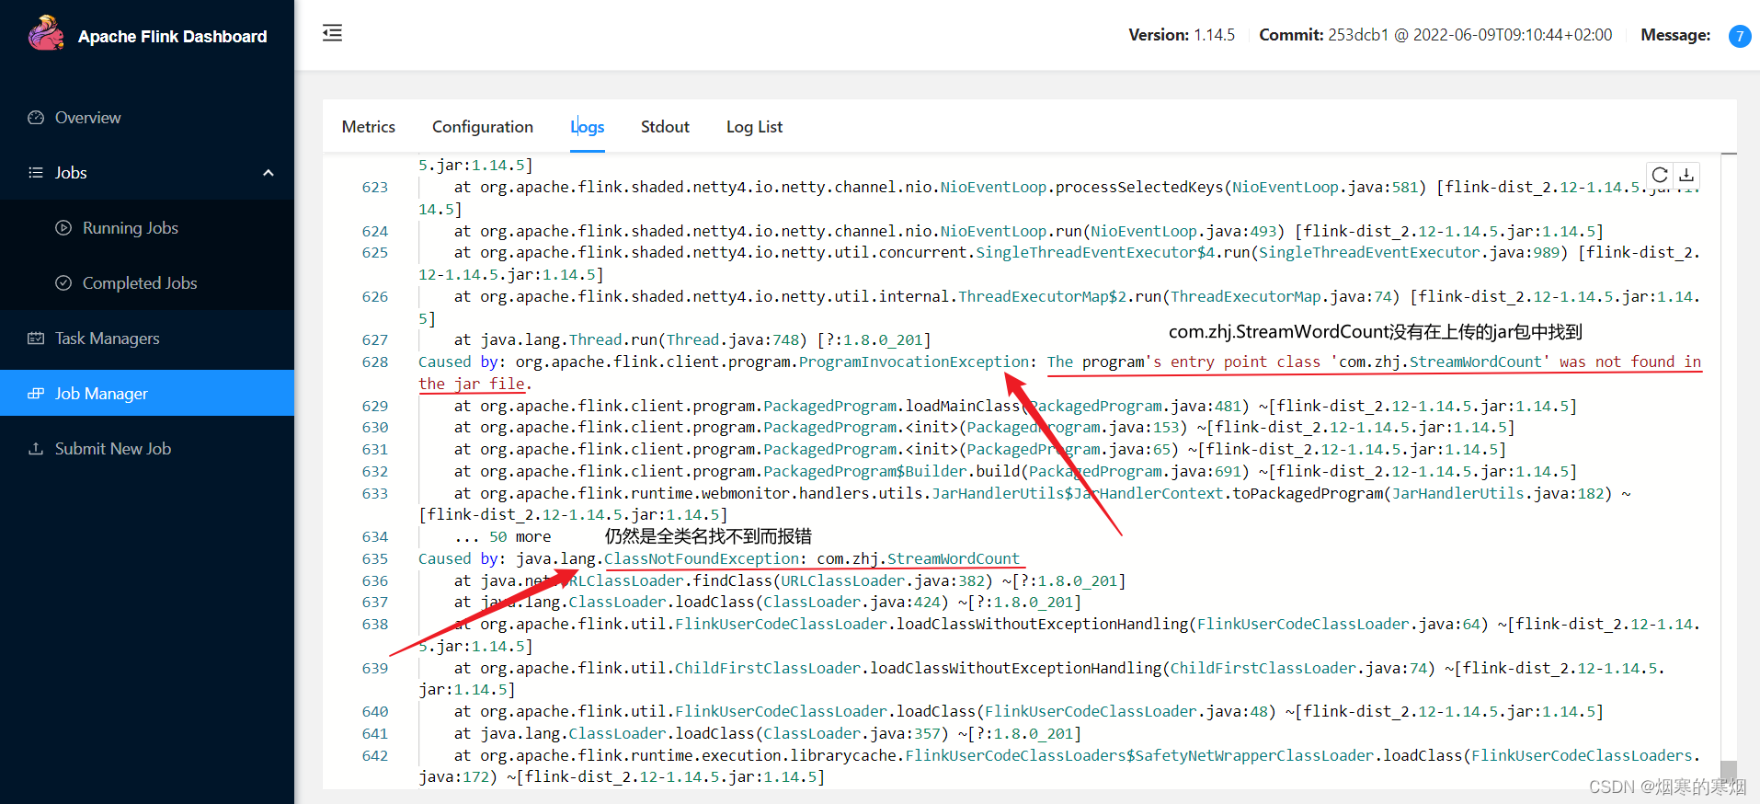Image resolution: width=1760 pixels, height=804 pixels.
Task: Click the Job Manager build icon
Action: [x=36, y=394]
